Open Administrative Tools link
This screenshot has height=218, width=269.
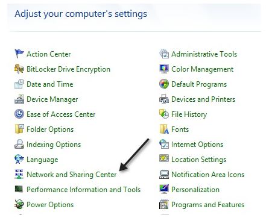pyautogui.click(x=204, y=54)
